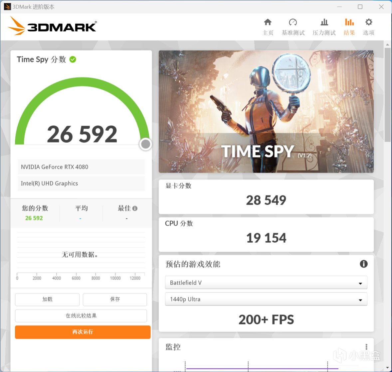Click the CPU 分数 value 19 154
Image resolution: width=392 pixels, height=372 pixels.
266,238
